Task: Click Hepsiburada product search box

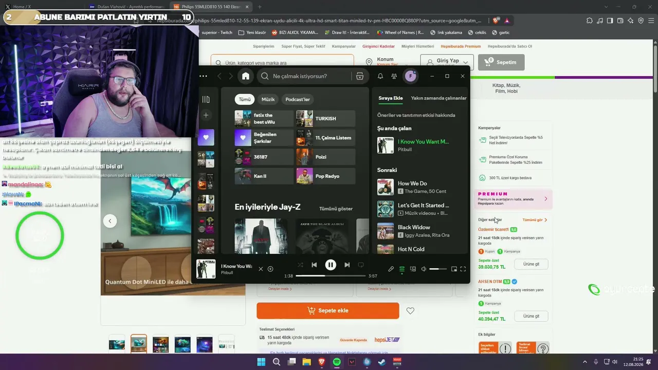Action: [x=282, y=63]
